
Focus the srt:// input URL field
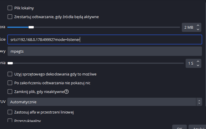tap(105, 39)
